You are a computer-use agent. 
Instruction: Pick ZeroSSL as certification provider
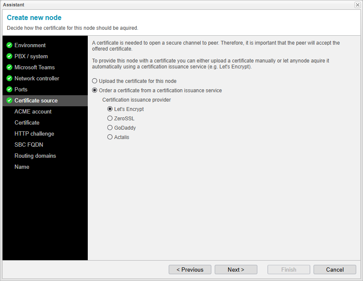[110, 118]
